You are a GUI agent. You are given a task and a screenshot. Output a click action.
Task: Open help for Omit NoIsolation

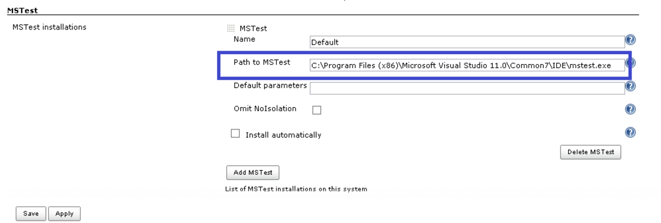click(630, 109)
